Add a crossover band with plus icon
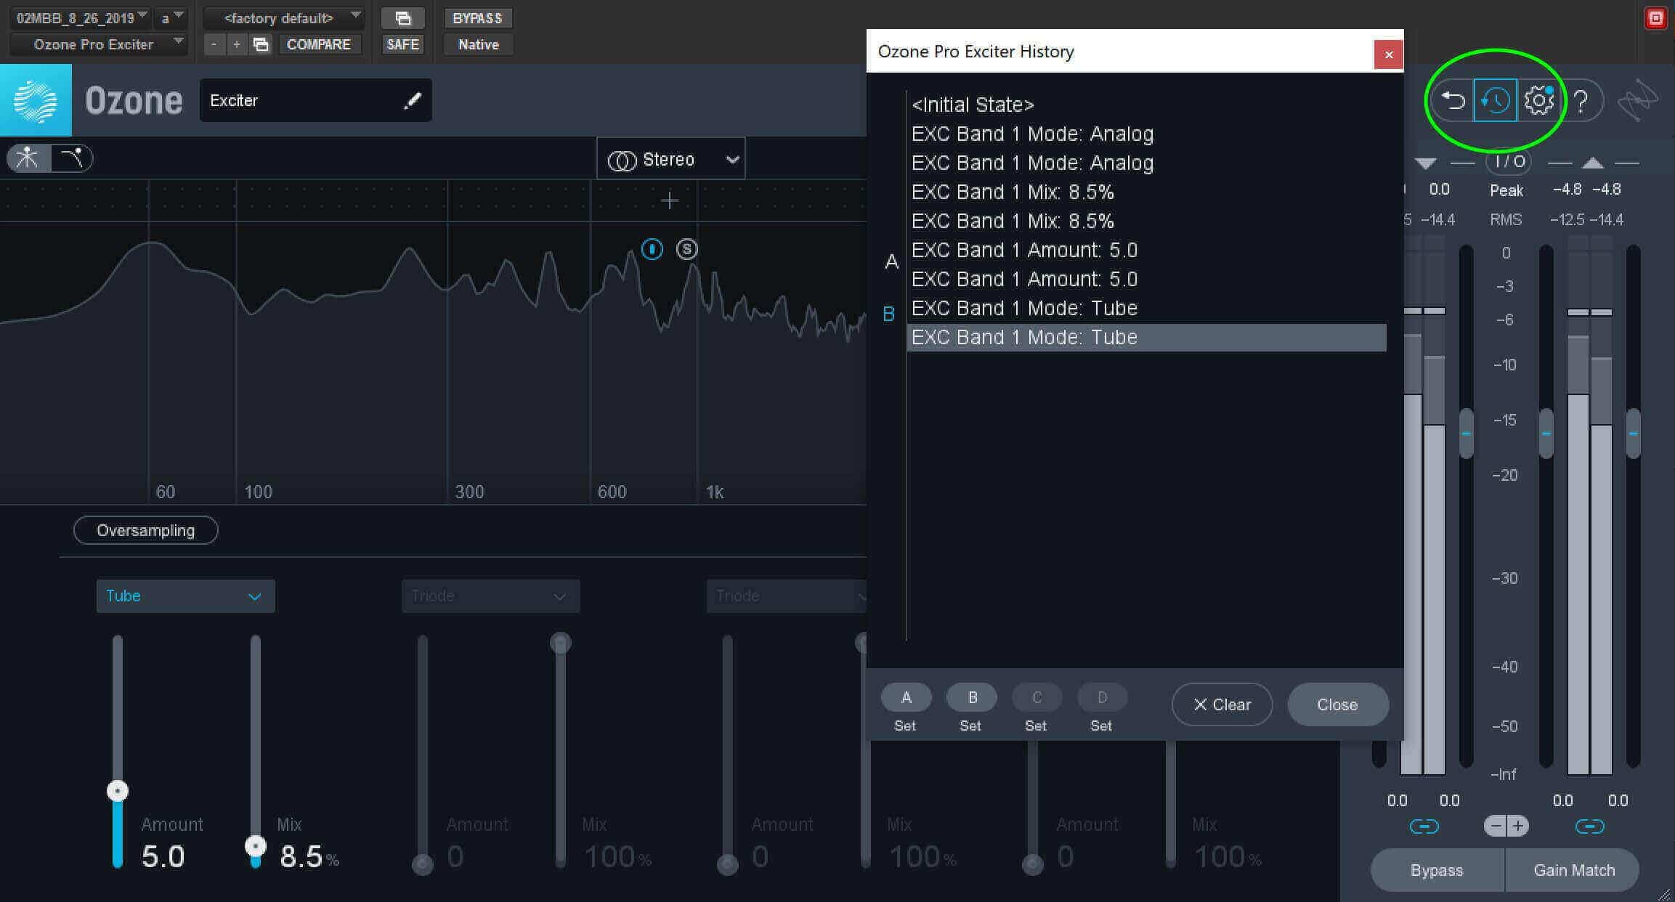This screenshot has width=1675, height=902. click(670, 200)
